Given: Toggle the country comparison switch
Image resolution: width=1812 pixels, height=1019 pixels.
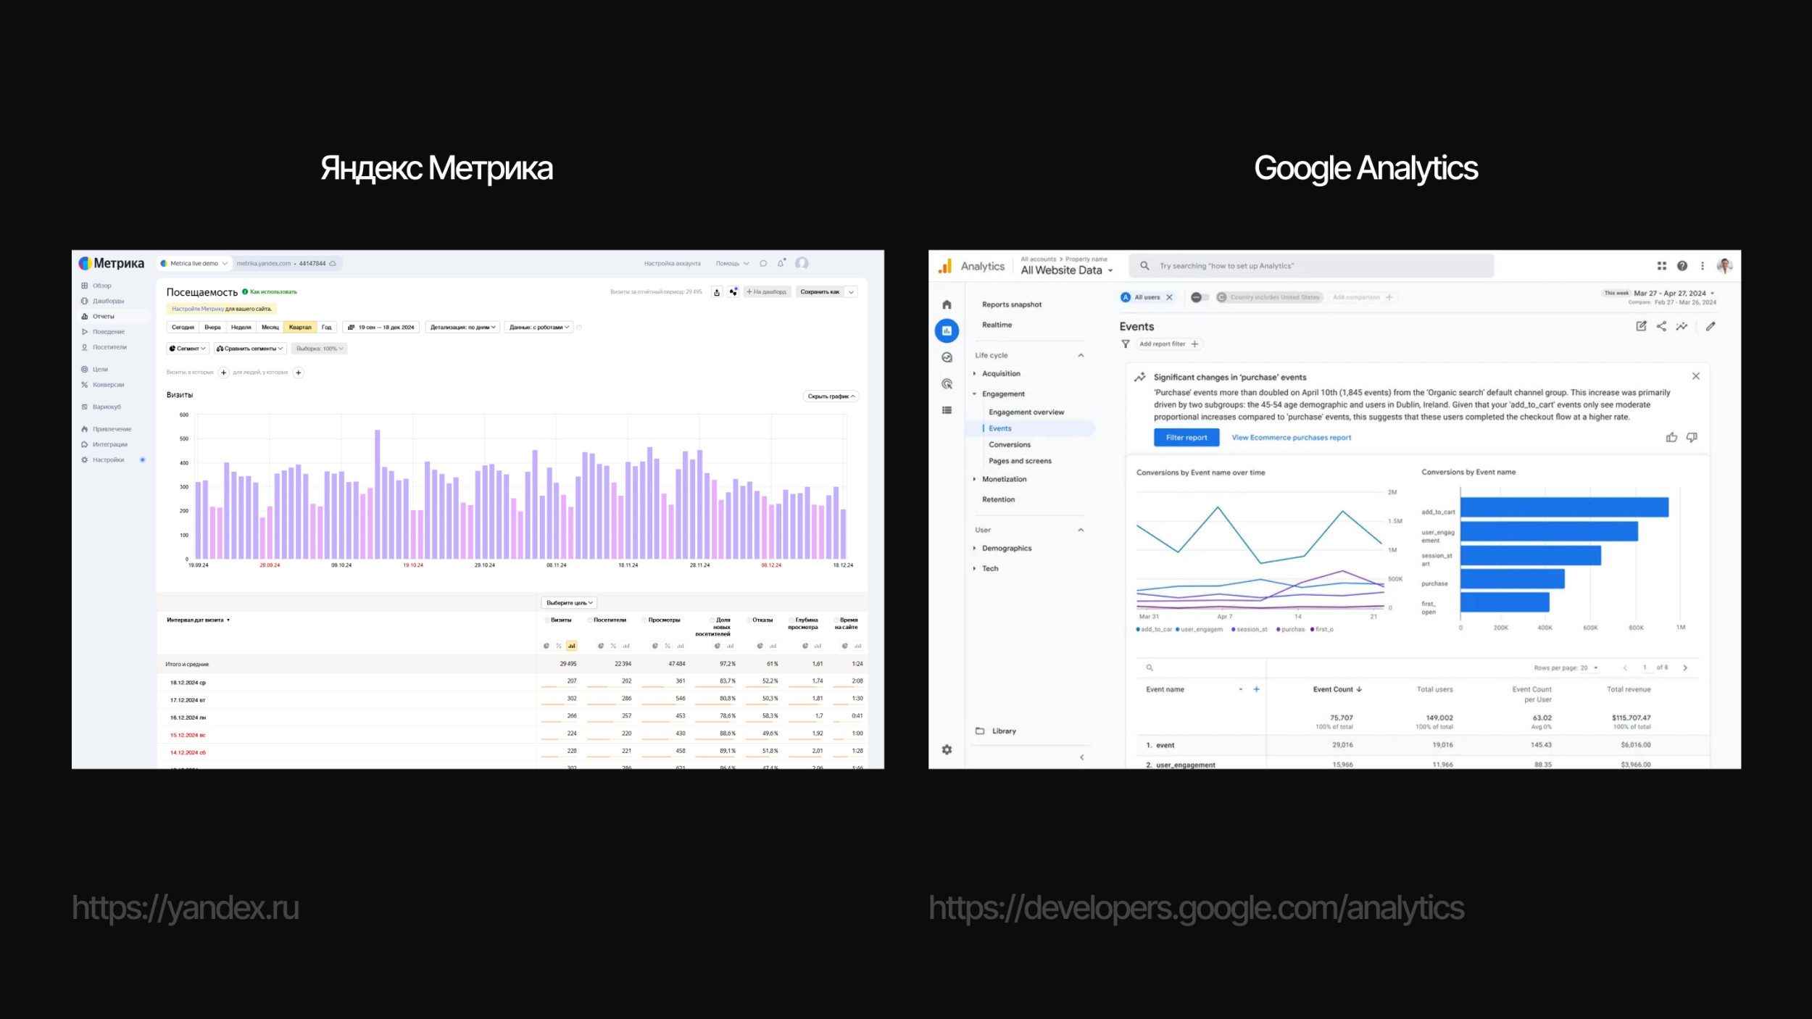Looking at the screenshot, I should (1199, 297).
